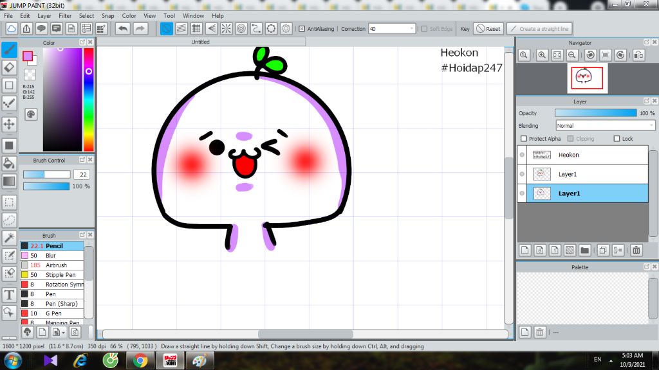This screenshot has height=370, width=659.
Task: Select the Move tool
Action: 9,124
